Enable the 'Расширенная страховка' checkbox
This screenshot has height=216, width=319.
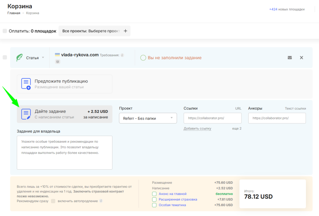(x=154, y=200)
